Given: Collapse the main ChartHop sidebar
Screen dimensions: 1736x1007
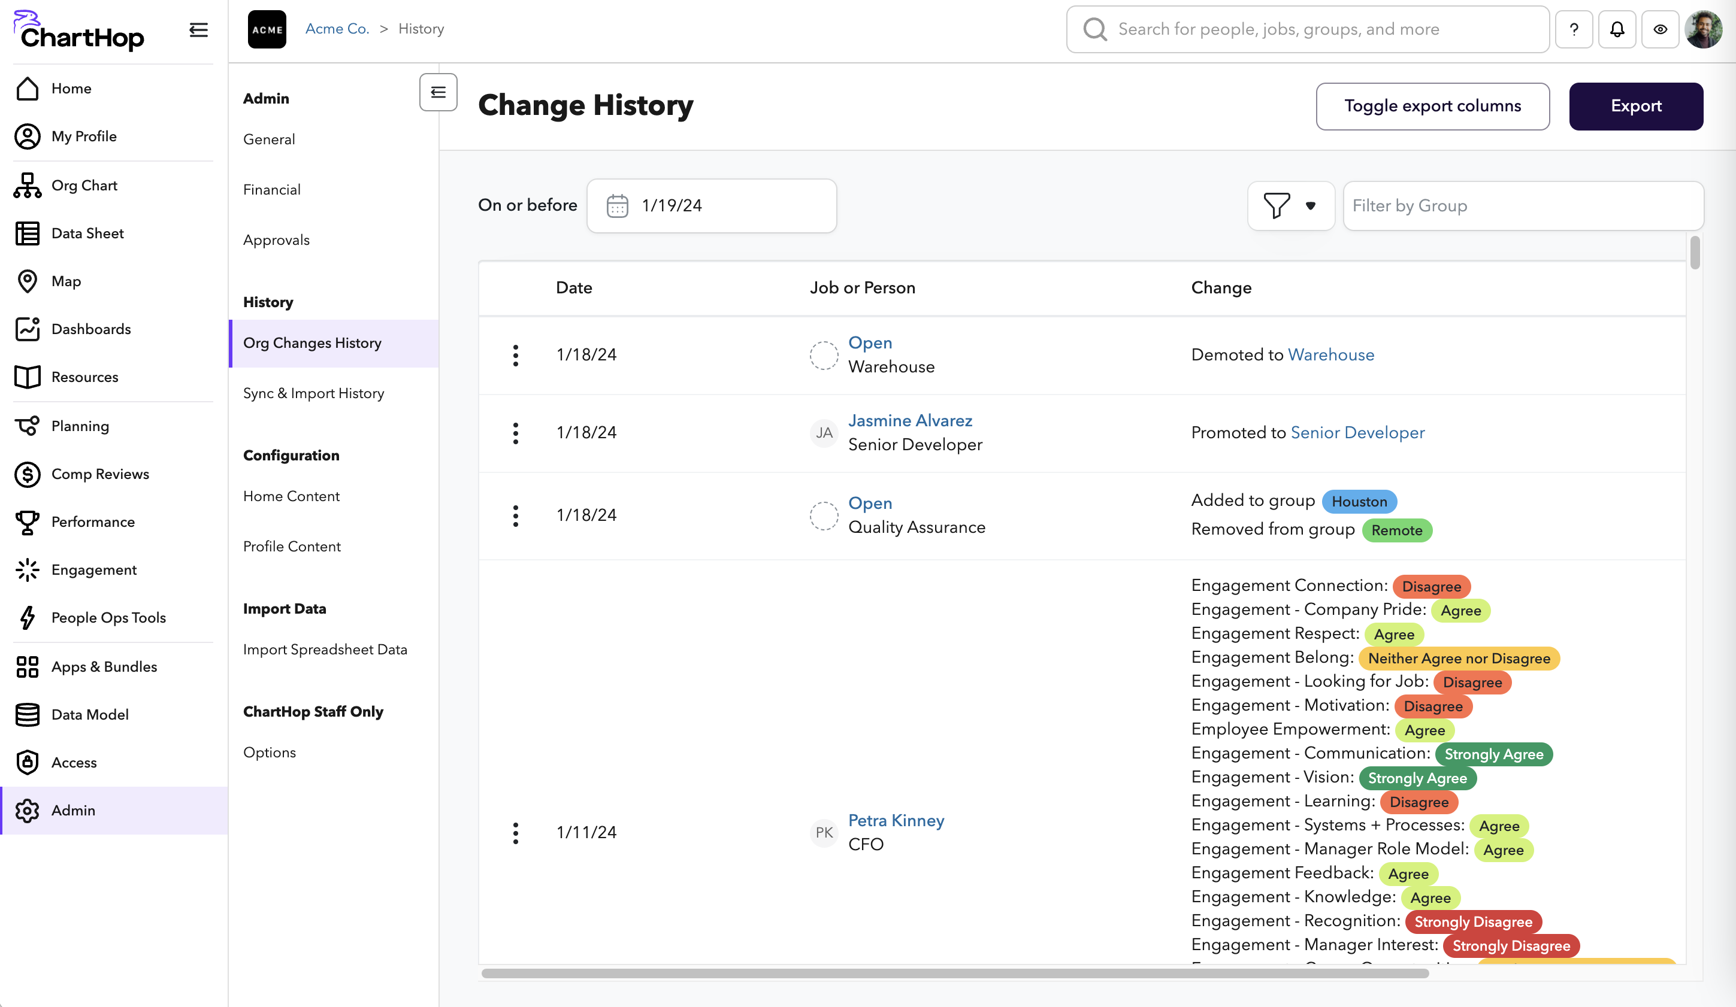Looking at the screenshot, I should [x=198, y=29].
